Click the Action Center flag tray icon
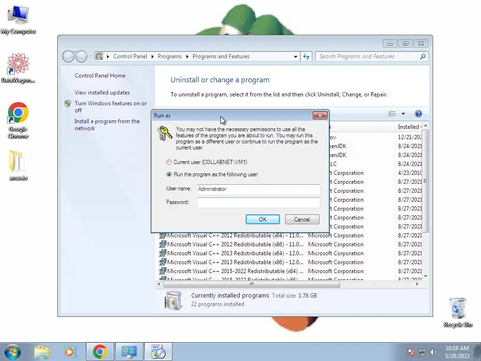The height and width of the screenshot is (361, 481). point(411,352)
